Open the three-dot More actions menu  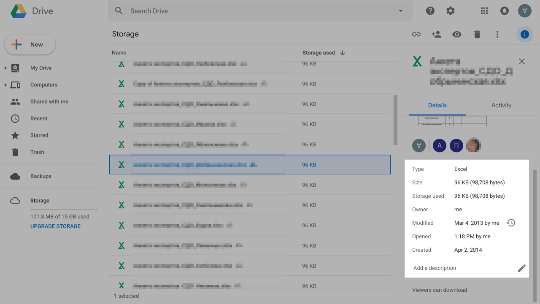tap(497, 35)
